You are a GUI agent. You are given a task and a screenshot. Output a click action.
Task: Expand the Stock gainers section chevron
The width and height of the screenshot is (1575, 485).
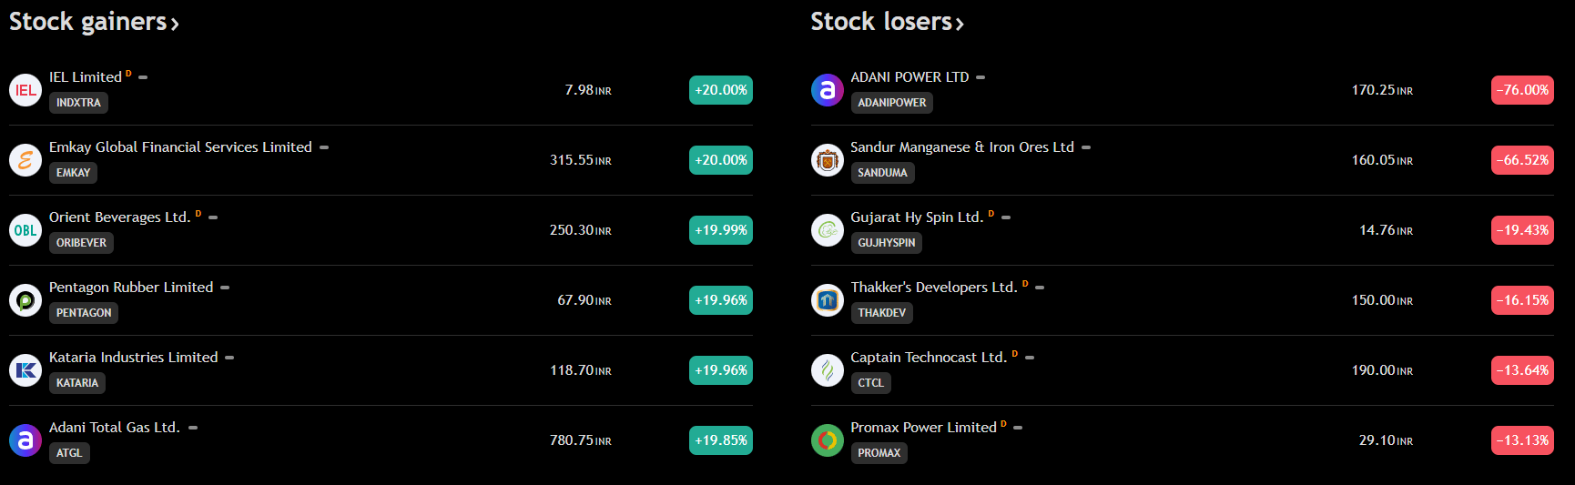[175, 24]
